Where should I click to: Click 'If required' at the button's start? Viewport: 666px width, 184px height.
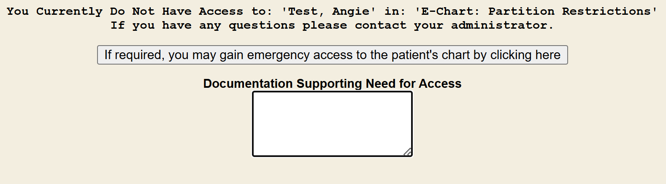133,55
